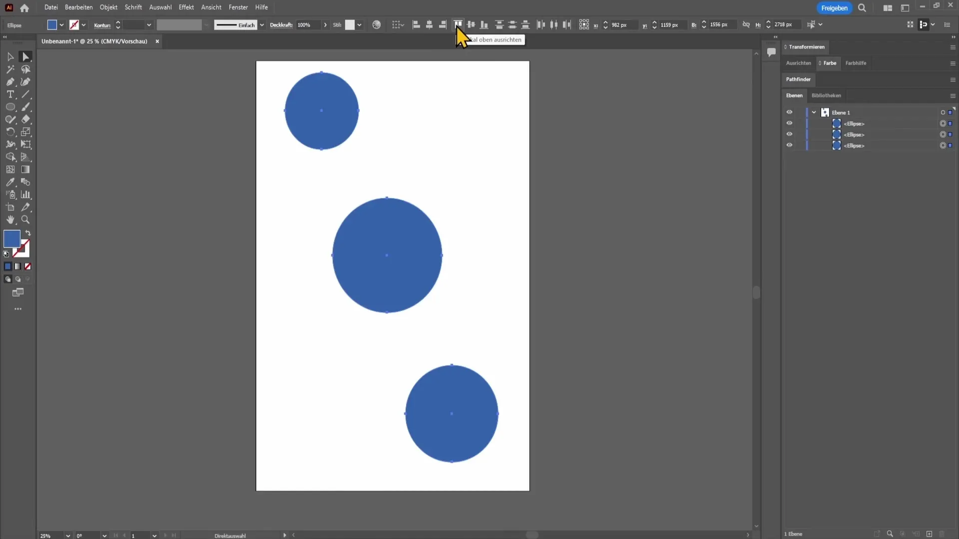Viewport: 959px width, 539px height.
Task: Select the Paintbrush tool
Action: [25, 107]
